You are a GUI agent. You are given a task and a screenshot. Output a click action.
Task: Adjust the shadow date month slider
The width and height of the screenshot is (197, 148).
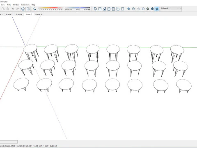click(50, 9)
